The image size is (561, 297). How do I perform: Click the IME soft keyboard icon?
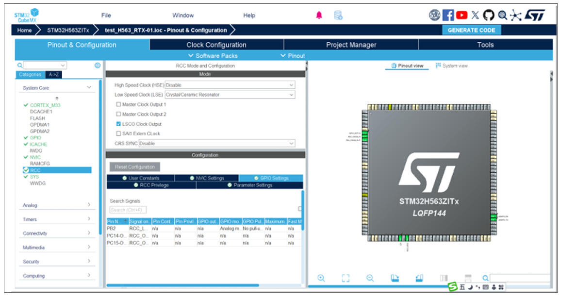(x=486, y=287)
